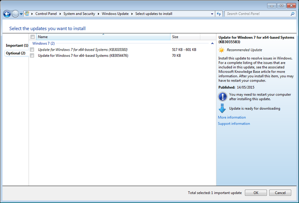Click the Recommended Update star icon

click(221, 50)
